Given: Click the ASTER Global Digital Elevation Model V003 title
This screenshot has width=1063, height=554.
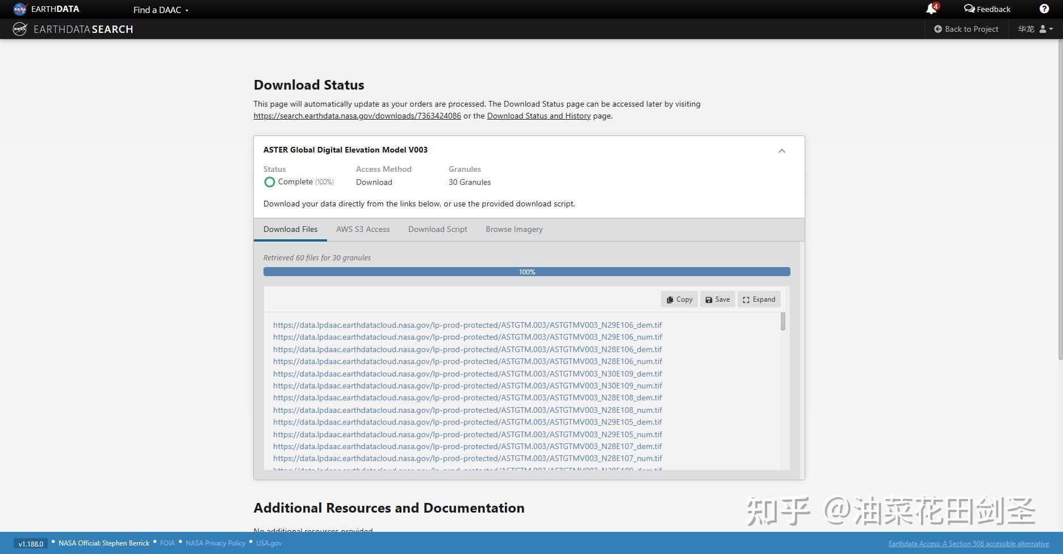Looking at the screenshot, I should pyautogui.click(x=345, y=150).
